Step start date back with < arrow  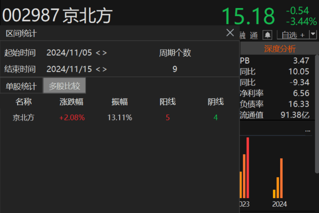98,53
